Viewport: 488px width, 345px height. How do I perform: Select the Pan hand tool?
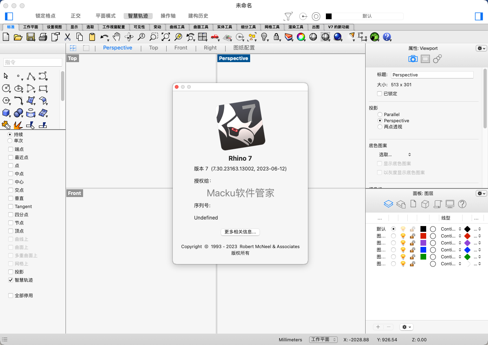[116, 37]
